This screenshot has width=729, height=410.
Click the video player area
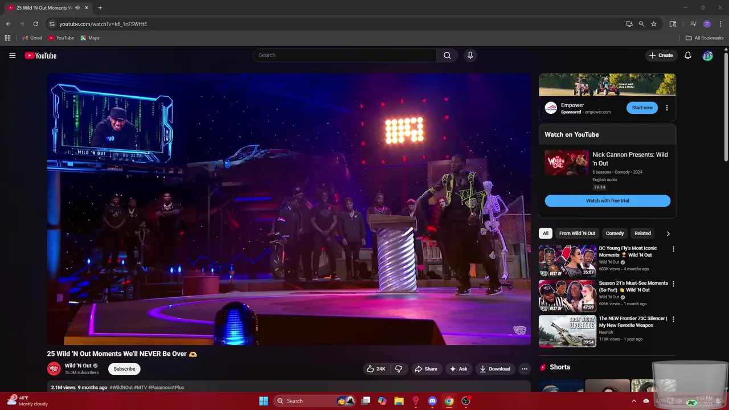tap(289, 209)
